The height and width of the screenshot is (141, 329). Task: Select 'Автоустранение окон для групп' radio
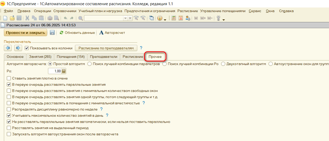click(271, 64)
